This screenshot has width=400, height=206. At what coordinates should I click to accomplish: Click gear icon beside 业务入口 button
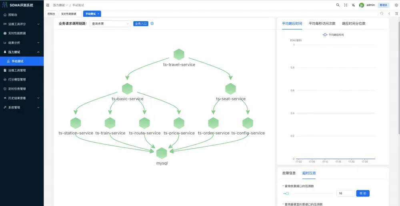pos(152,24)
